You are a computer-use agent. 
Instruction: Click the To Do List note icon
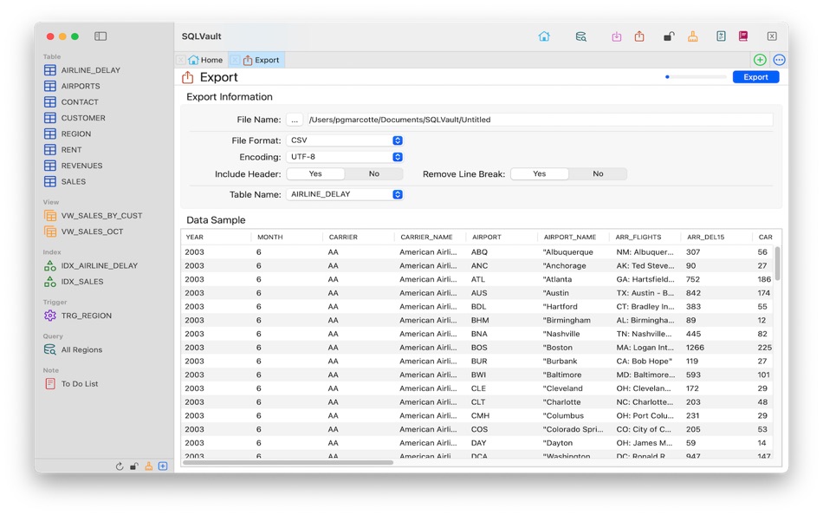(50, 383)
